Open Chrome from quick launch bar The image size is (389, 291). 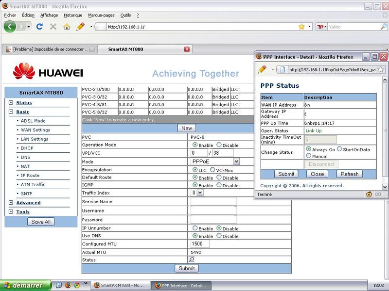tap(77, 285)
